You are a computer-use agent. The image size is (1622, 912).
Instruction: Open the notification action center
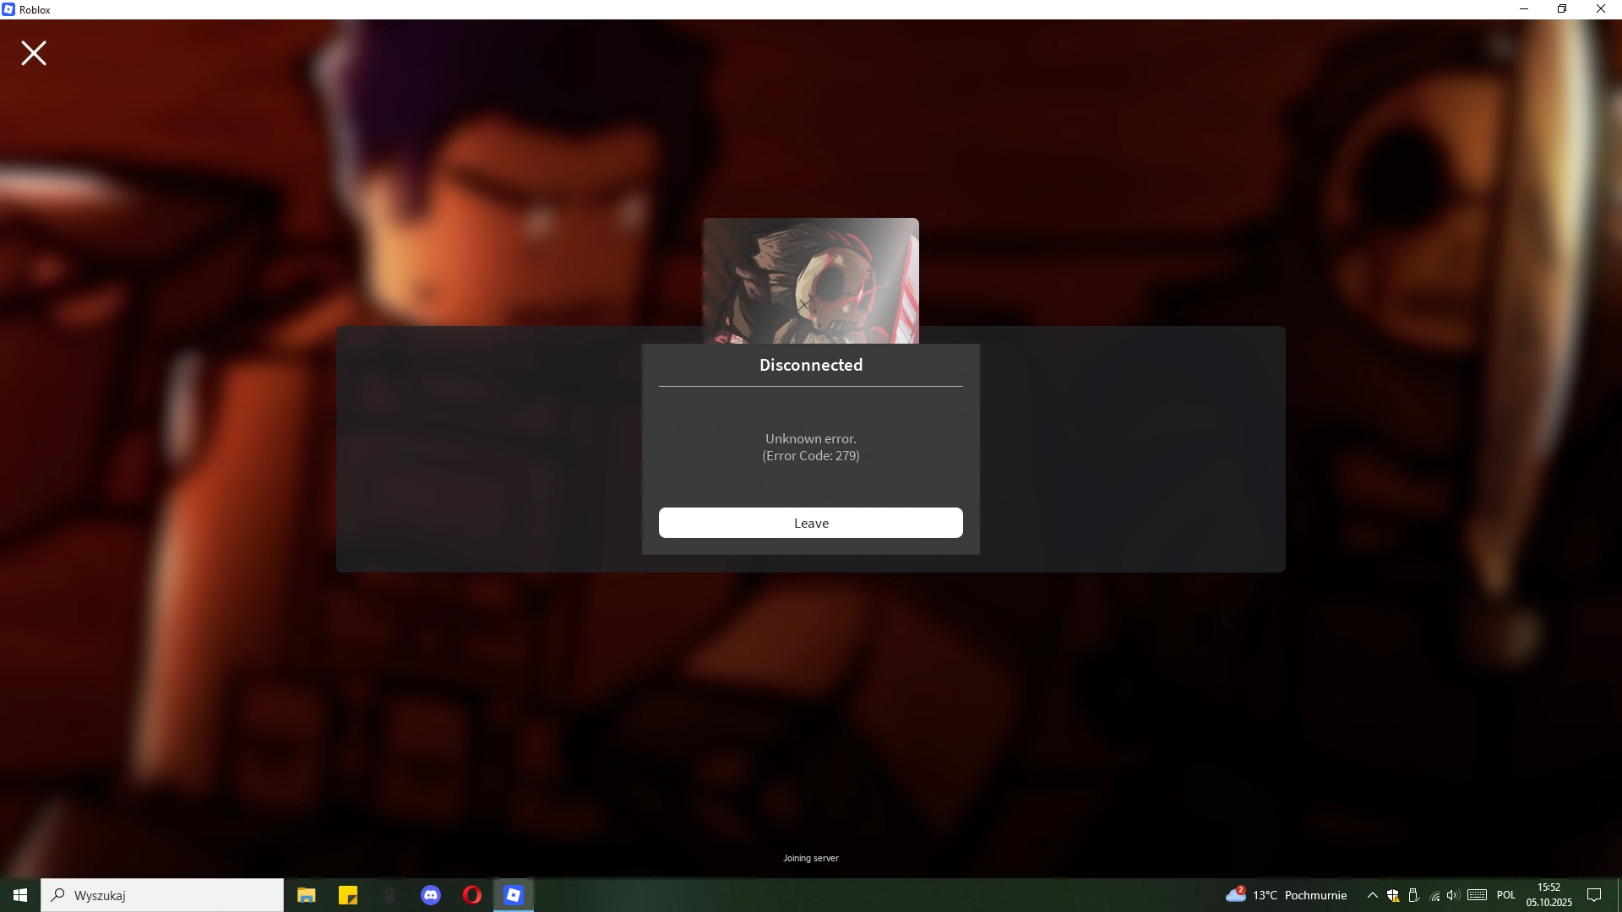click(1594, 895)
